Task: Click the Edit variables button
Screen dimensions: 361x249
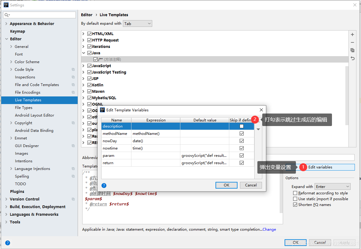Action: [320, 167]
